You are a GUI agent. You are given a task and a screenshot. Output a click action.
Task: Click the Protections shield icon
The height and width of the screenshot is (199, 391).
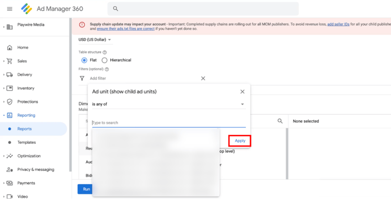point(9,102)
